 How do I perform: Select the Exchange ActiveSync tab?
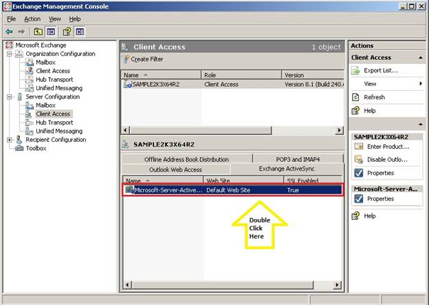click(287, 169)
